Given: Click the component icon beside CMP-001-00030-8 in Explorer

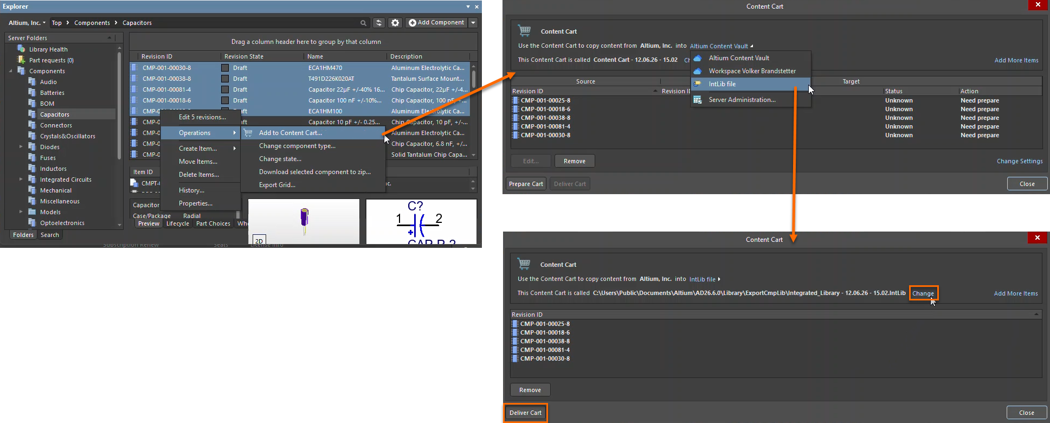Looking at the screenshot, I should (x=134, y=68).
